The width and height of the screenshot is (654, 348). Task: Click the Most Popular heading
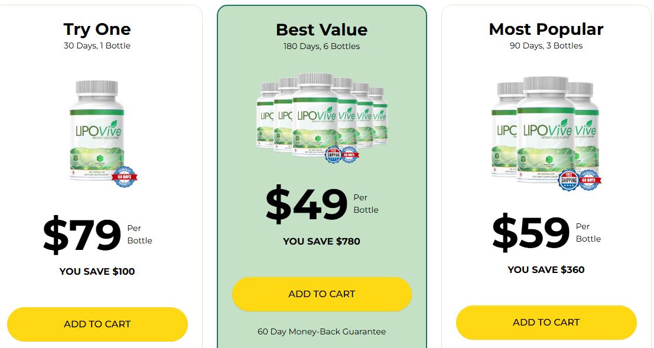(x=546, y=29)
